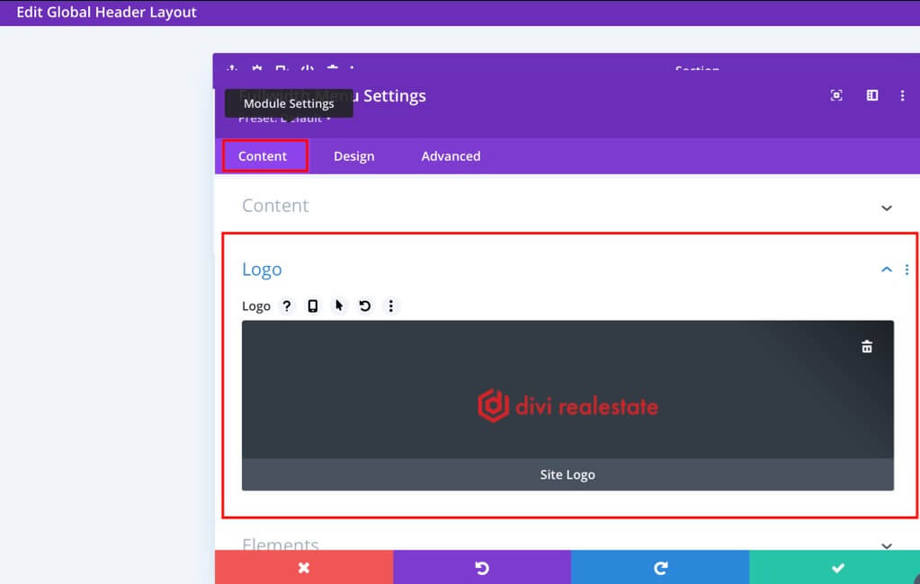Delete the logo image with trash icon
This screenshot has height=584, width=920.
click(867, 347)
